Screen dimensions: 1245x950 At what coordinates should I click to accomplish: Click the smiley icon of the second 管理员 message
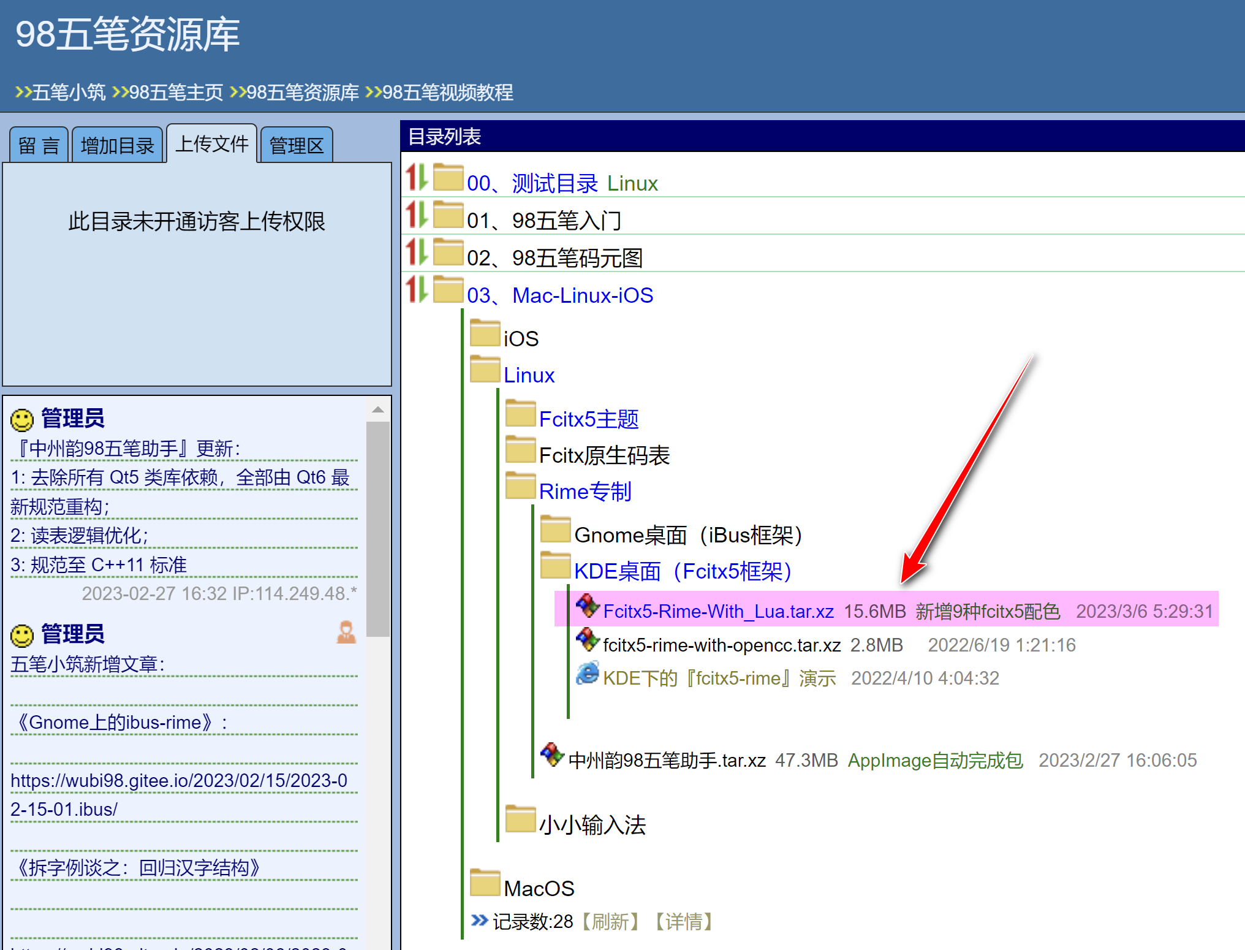(x=22, y=636)
